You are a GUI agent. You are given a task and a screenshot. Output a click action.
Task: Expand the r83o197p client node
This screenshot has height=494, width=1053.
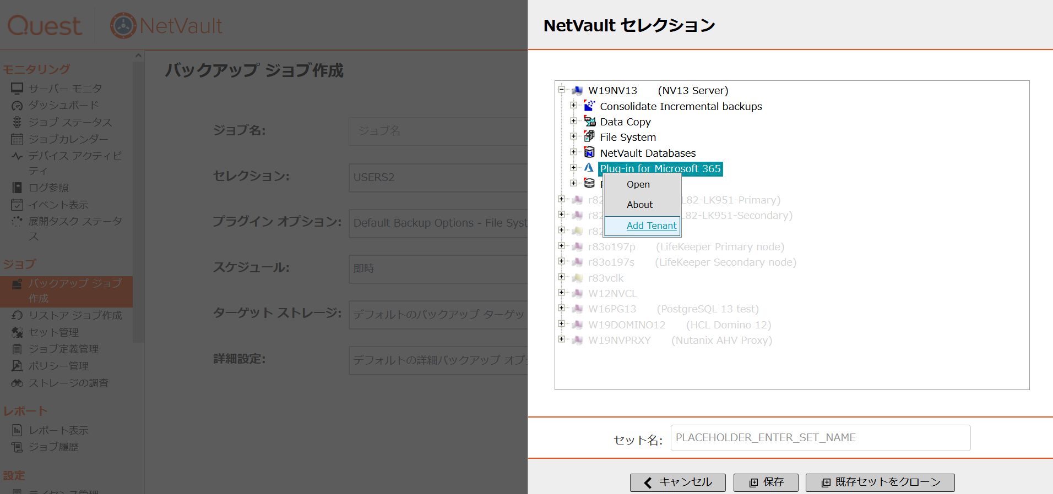pos(562,246)
